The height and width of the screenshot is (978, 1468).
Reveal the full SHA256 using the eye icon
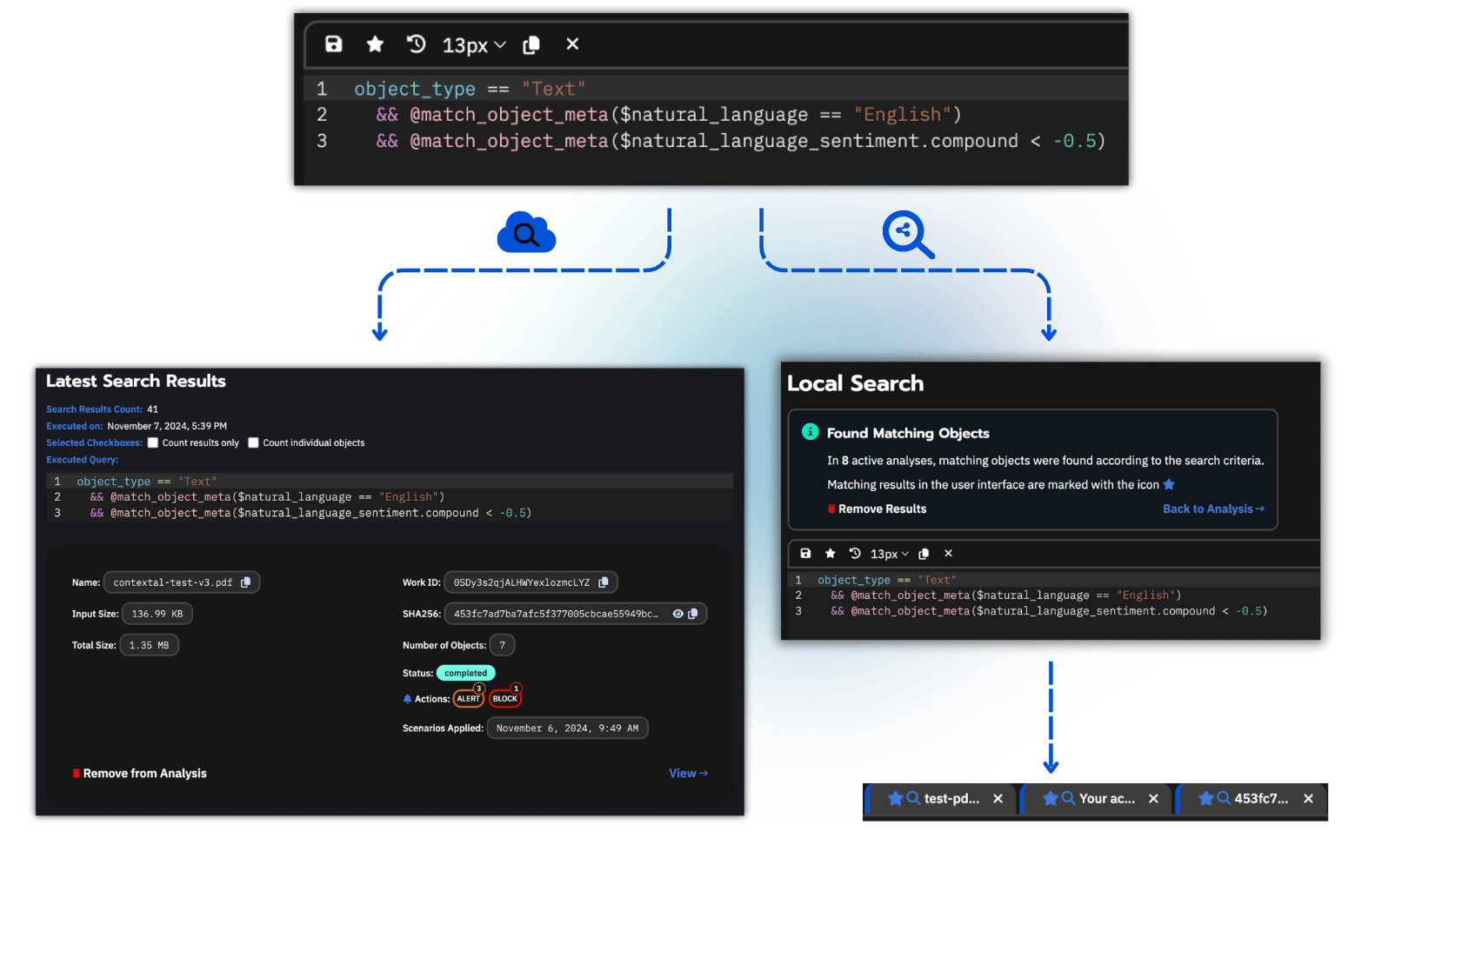677,613
